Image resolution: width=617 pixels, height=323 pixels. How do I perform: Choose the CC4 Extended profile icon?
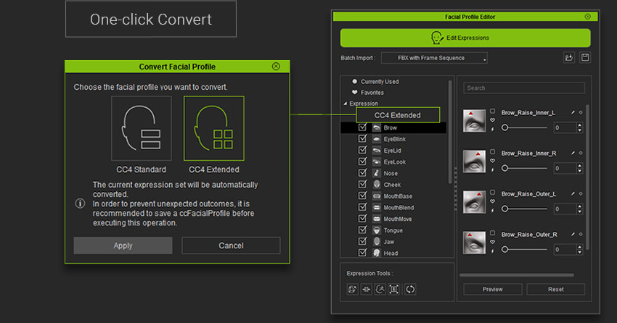[x=213, y=128]
